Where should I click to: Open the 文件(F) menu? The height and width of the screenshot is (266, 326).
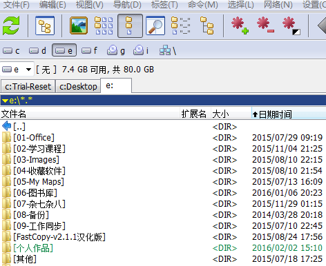pos(17,5)
